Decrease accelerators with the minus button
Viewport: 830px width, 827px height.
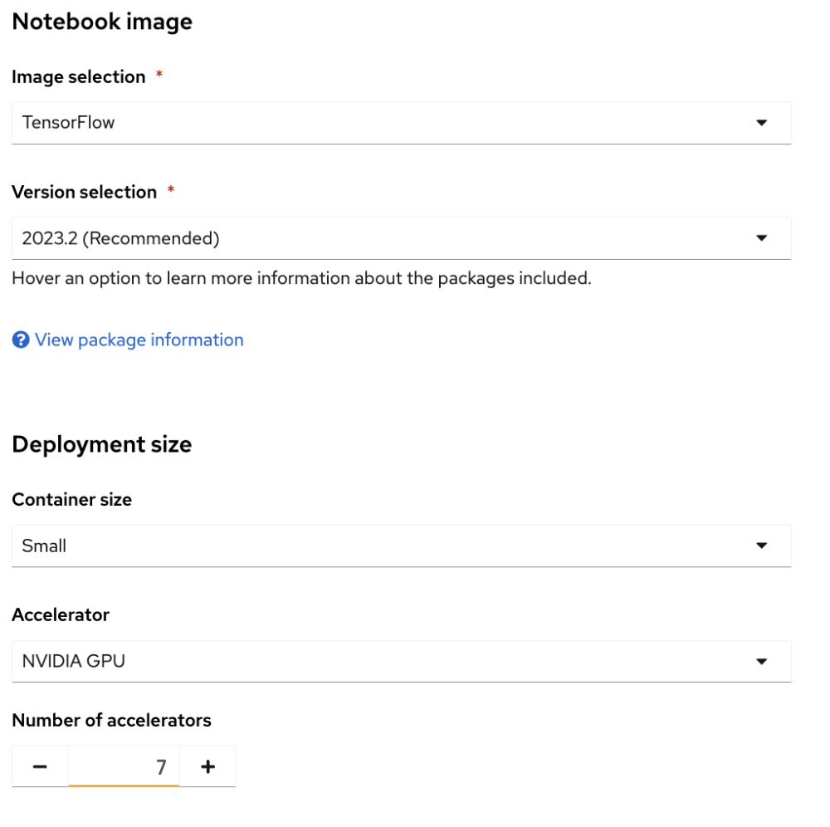pyautogui.click(x=40, y=766)
